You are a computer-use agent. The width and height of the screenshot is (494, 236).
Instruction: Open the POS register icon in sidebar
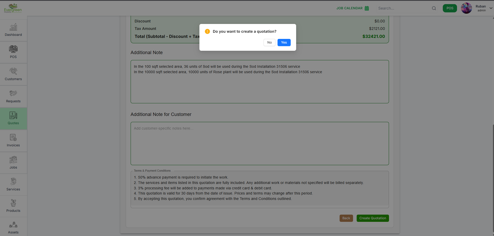point(13,49)
